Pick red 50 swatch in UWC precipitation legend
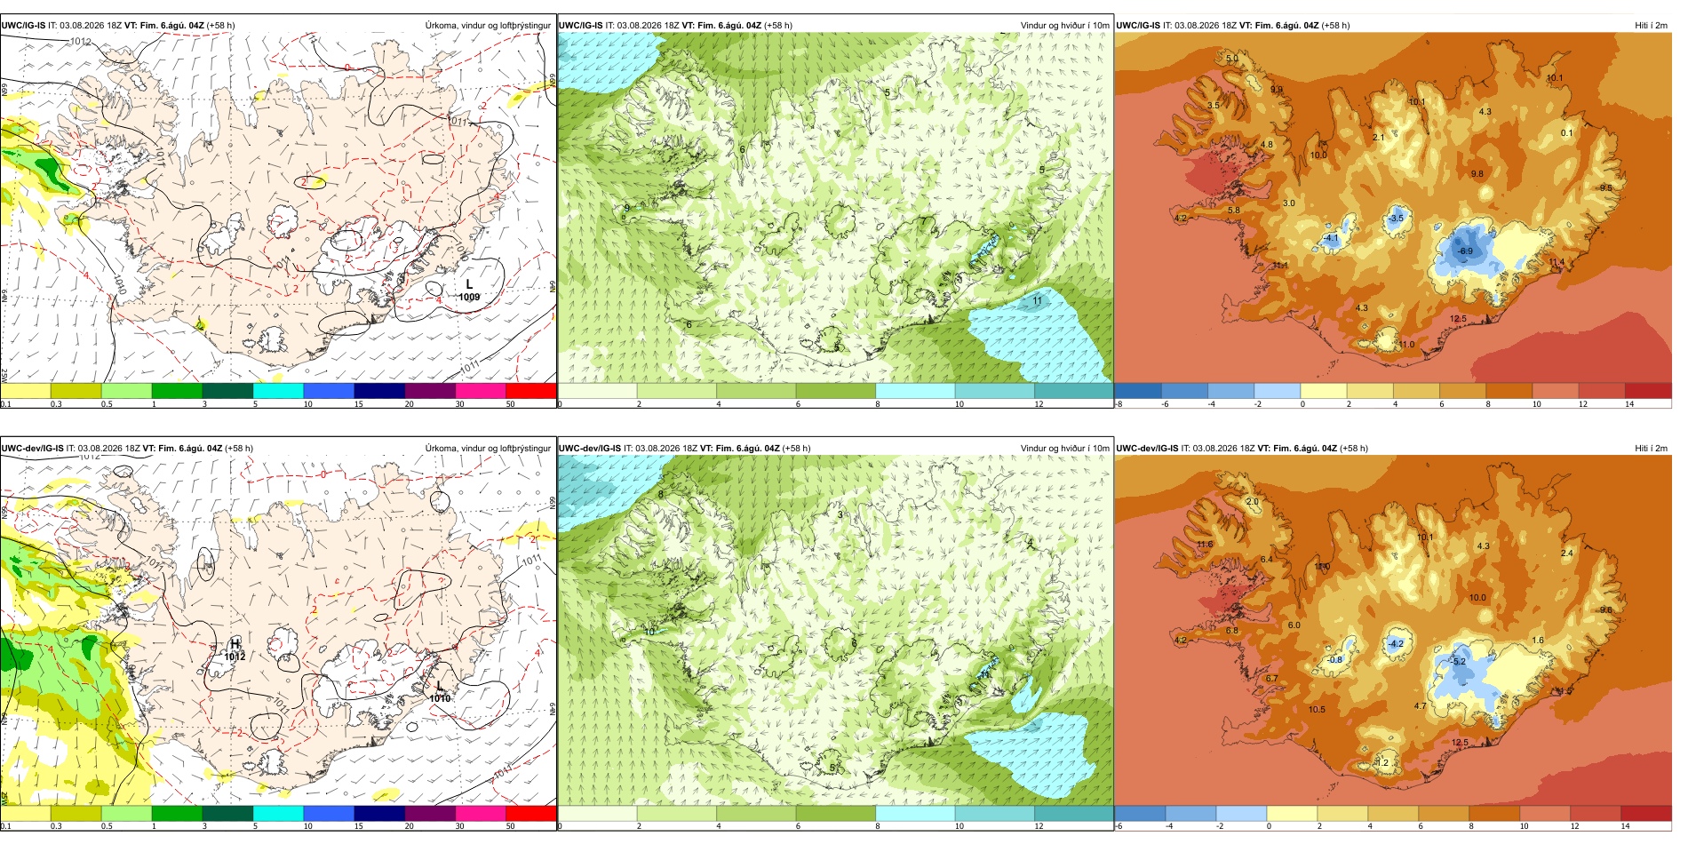This screenshot has width=1688, height=844. pos(531,390)
